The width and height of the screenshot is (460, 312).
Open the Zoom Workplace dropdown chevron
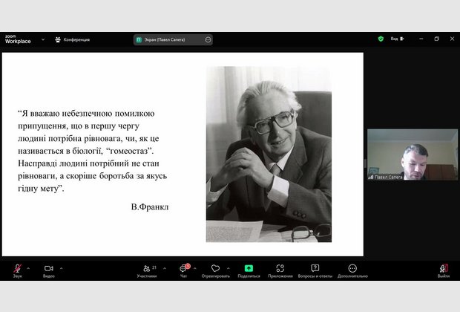tap(43, 39)
